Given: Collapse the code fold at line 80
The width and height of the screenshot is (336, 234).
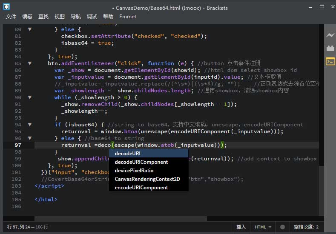Looking at the screenshot, I should [30, 29].
